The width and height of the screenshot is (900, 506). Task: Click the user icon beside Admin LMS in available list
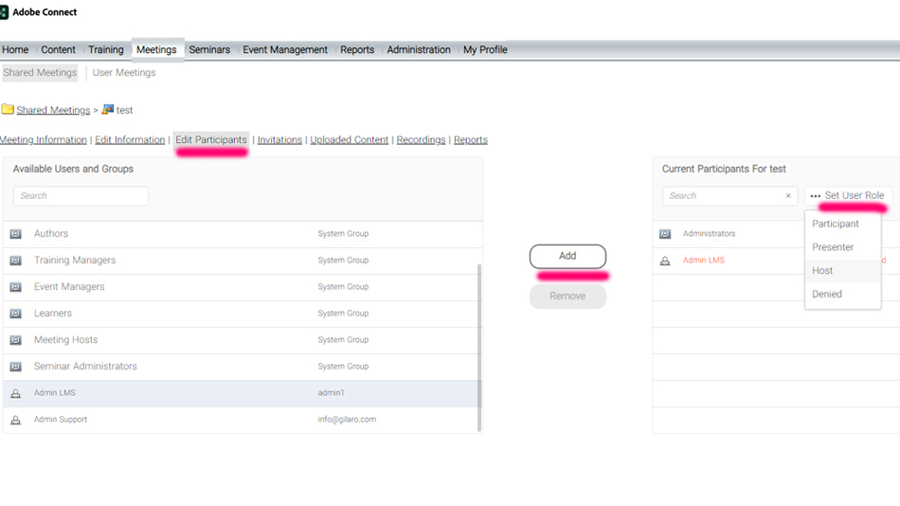(15, 393)
